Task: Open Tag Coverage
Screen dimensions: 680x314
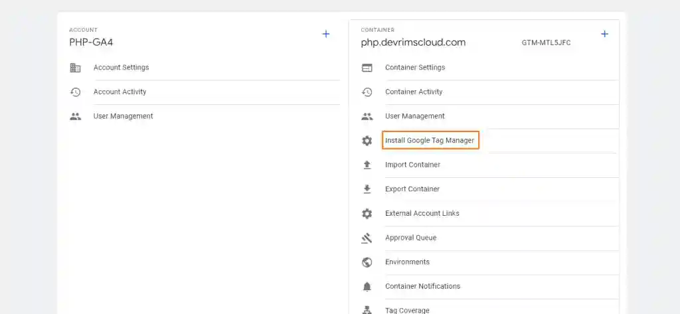Action: [407, 310]
